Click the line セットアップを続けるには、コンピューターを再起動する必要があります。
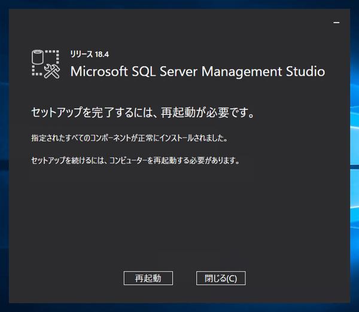 [x=135, y=160]
